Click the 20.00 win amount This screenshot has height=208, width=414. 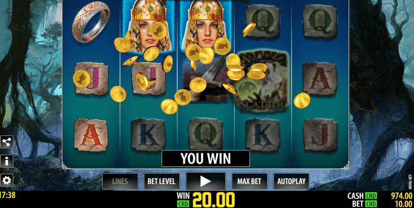(213, 200)
